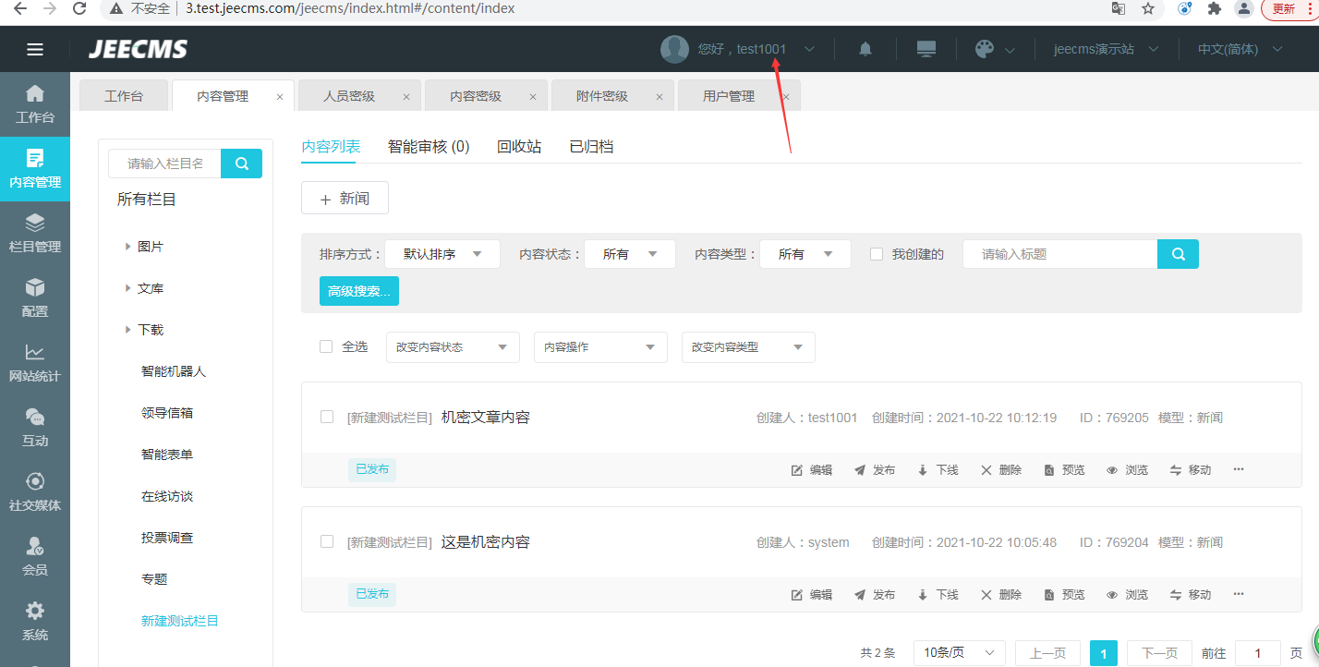Check the 全选 select-all checkbox
The image size is (1319, 667).
tap(326, 346)
